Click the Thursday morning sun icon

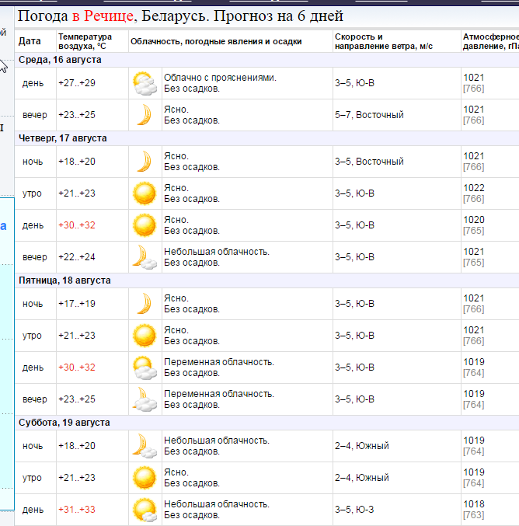tap(144, 193)
